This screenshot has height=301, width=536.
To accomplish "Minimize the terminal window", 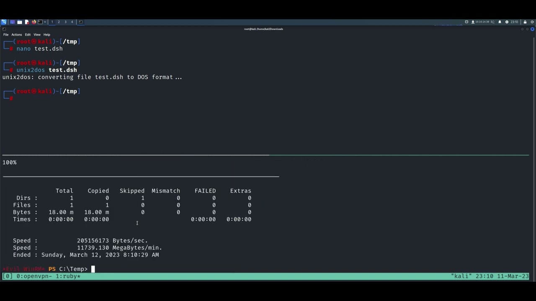I will click(522, 29).
